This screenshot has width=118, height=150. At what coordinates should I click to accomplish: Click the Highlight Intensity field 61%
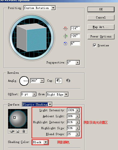click(71, 122)
